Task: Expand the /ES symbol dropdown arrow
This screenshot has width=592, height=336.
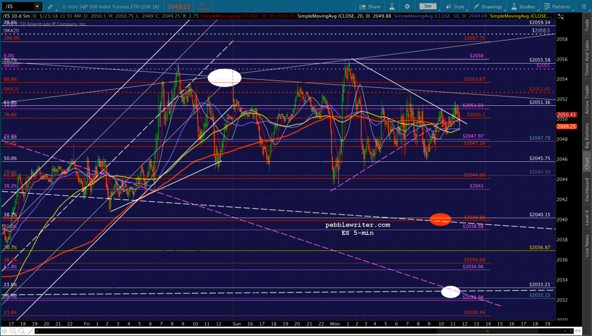Action: click(37, 6)
